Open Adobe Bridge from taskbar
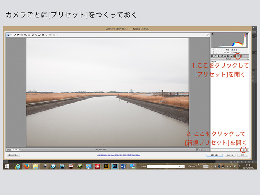Screen dimensions: 260x195 106,166
